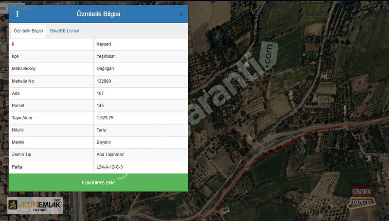This screenshot has height=221, width=389.
Task: Click the Ada value 107
Action: point(101,93)
